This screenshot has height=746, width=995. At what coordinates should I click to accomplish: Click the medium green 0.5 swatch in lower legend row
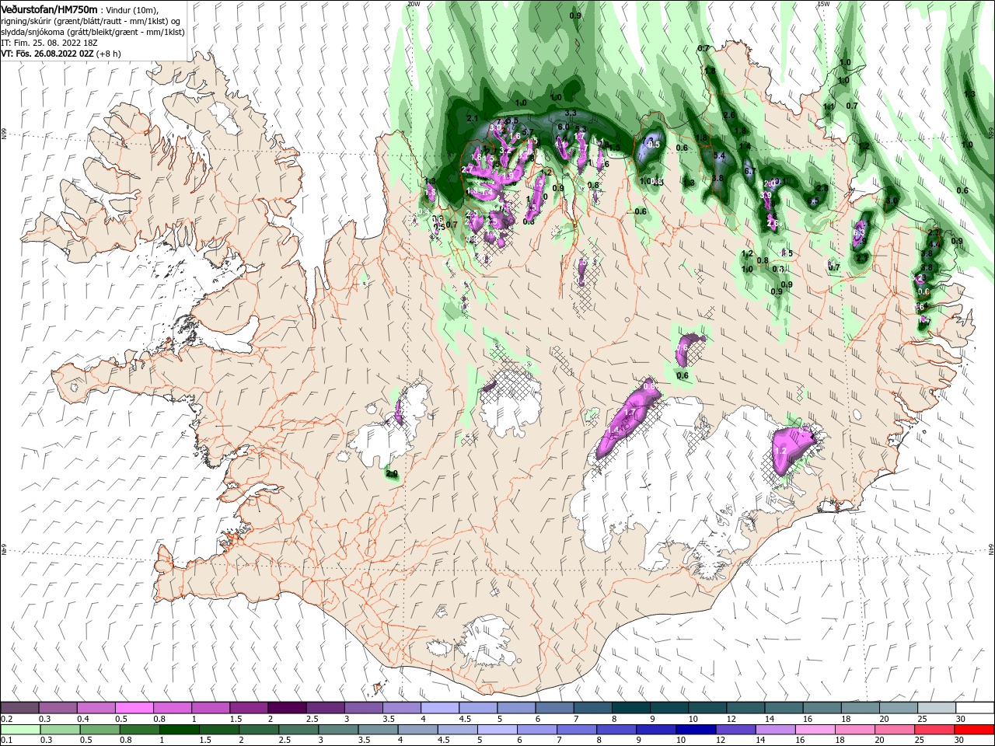click(x=100, y=730)
